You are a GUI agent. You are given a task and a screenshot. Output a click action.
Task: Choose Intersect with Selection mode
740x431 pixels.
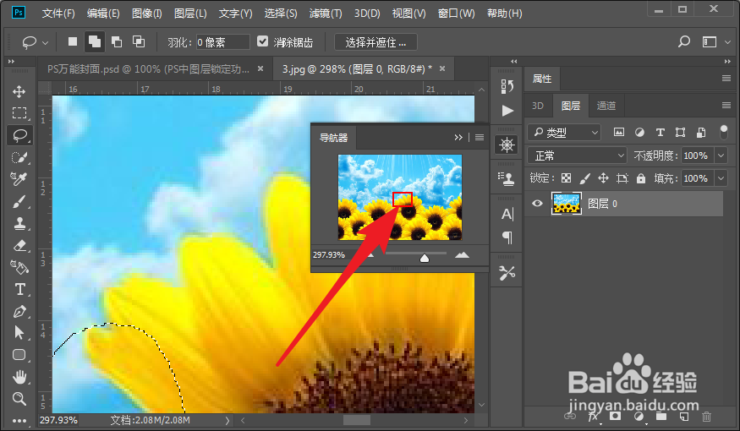pos(139,42)
